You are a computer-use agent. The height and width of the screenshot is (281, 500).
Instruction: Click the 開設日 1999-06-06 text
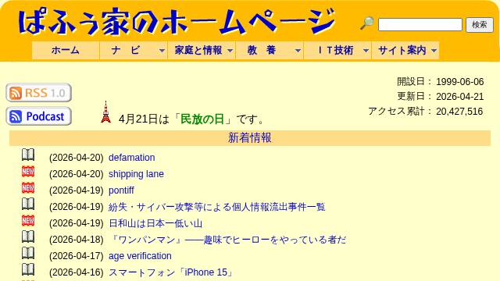441,81
